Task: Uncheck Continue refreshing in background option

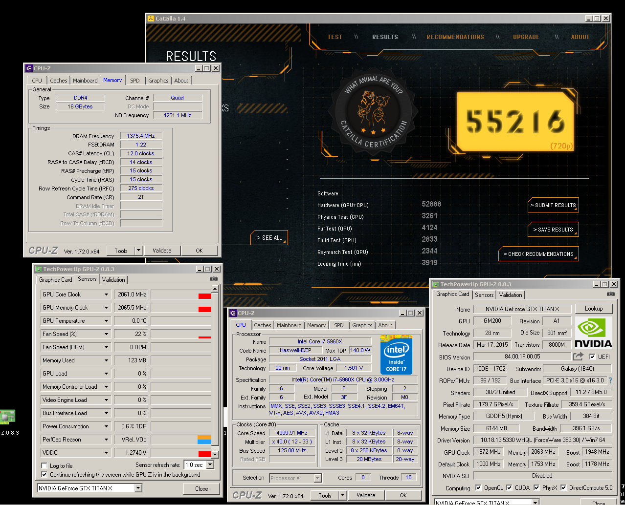Action: click(45, 474)
